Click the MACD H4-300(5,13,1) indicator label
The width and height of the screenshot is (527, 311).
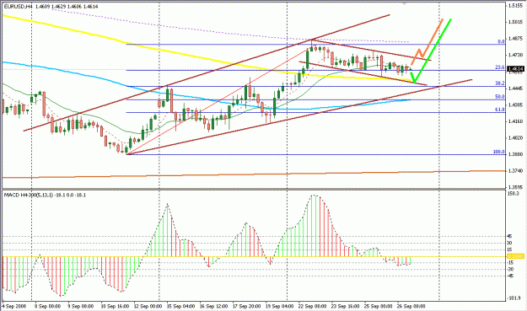(x=28, y=195)
